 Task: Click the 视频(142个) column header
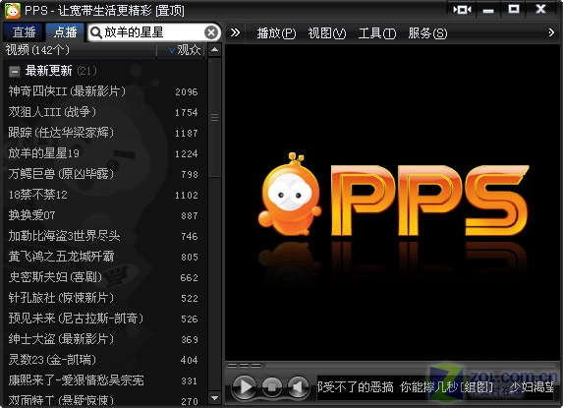tap(37, 50)
